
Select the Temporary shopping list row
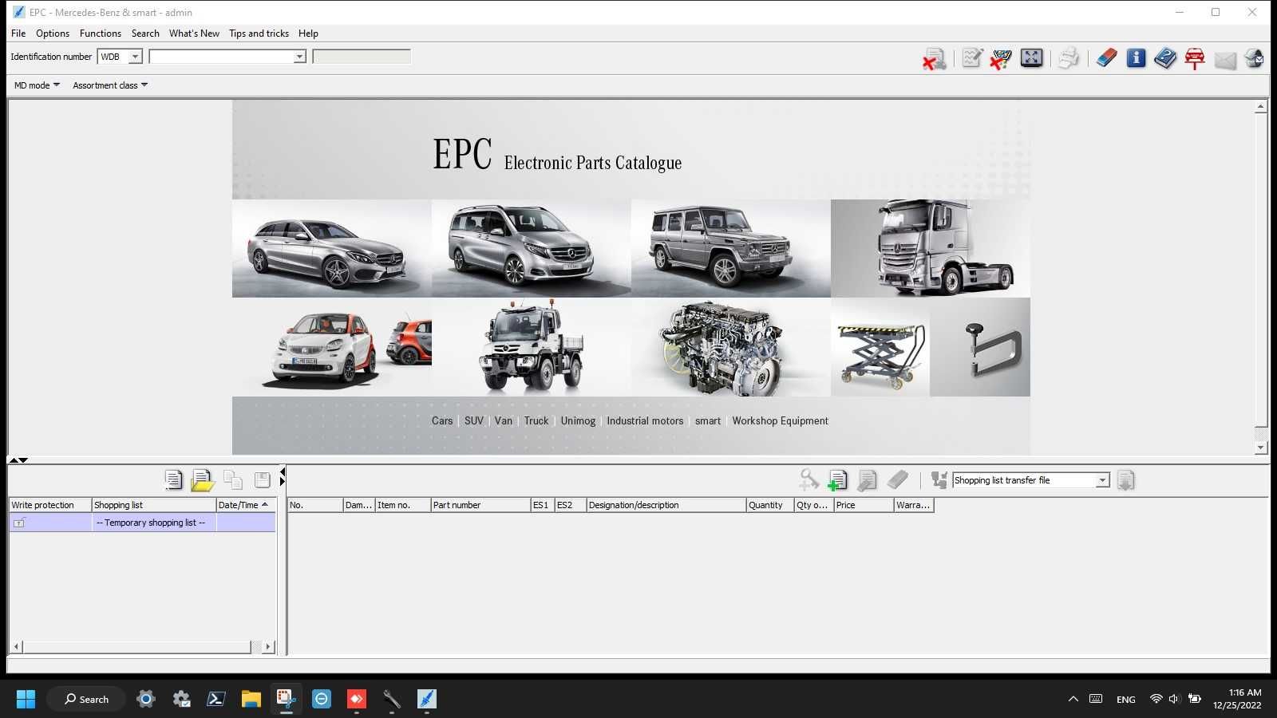coord(142,523)
